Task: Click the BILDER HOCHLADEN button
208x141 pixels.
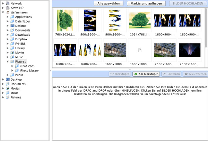Action: (x=188, y=3)
